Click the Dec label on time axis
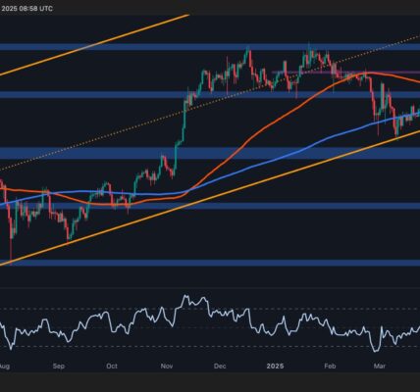Image resolution: width=420 pixels, height=392 pixels. pyautogui.click(x=220, y=367)
